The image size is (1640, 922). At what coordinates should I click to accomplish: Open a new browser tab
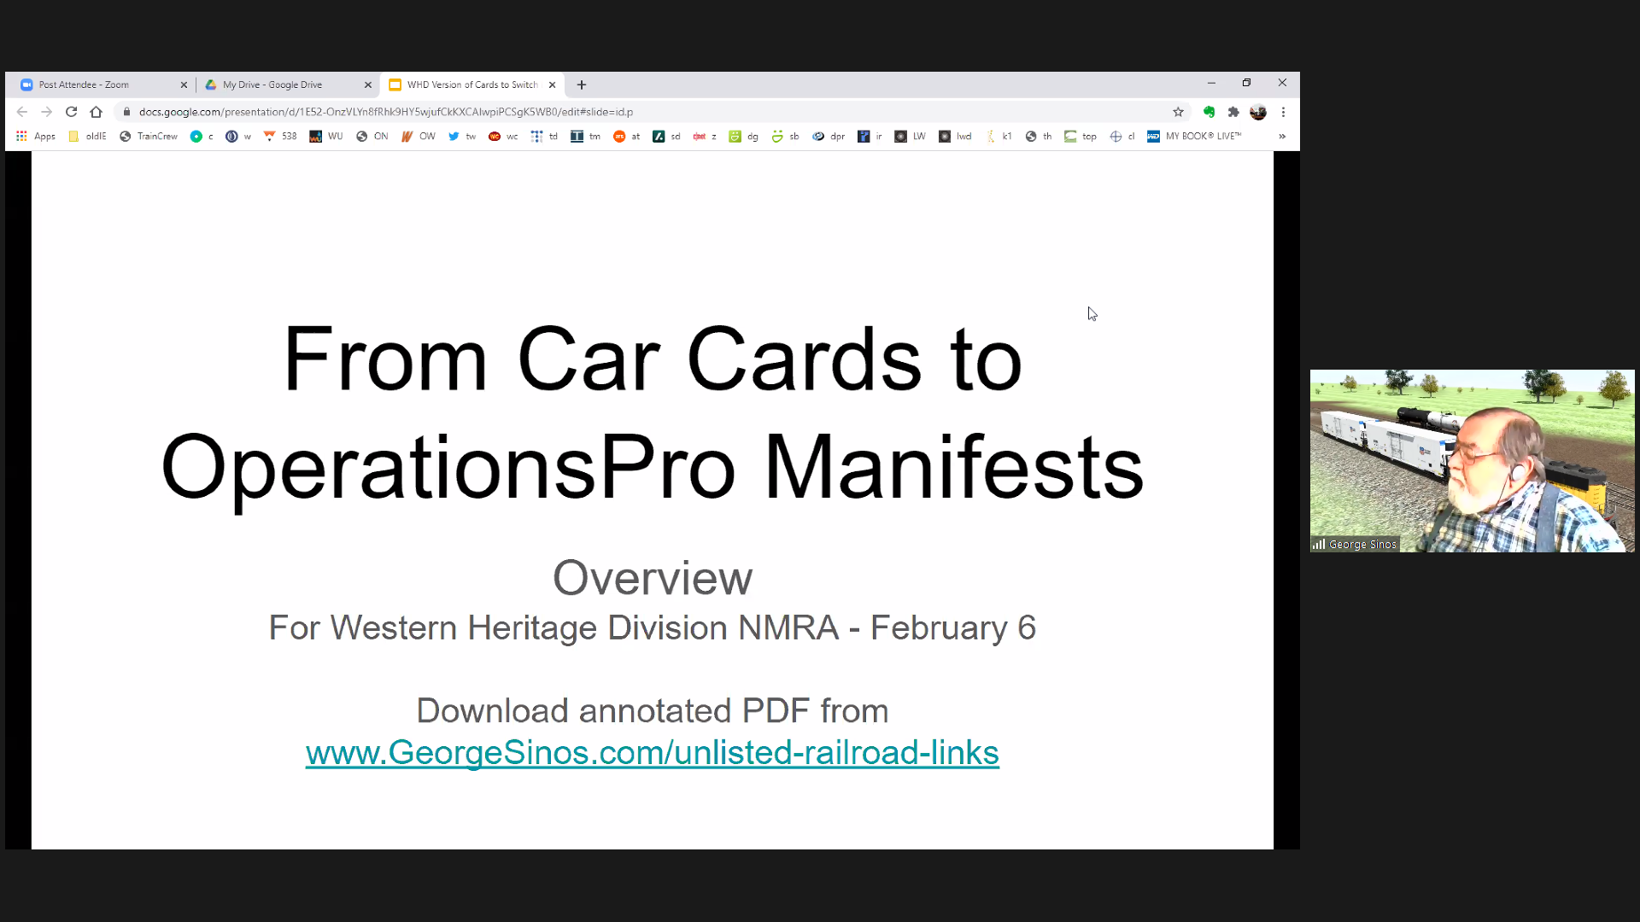(582, 85)
